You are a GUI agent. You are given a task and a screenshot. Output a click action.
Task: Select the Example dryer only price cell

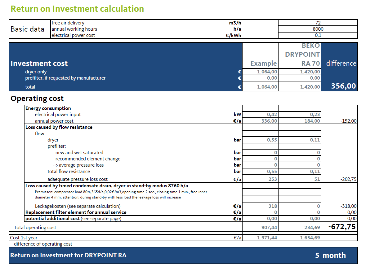[260, 72]
